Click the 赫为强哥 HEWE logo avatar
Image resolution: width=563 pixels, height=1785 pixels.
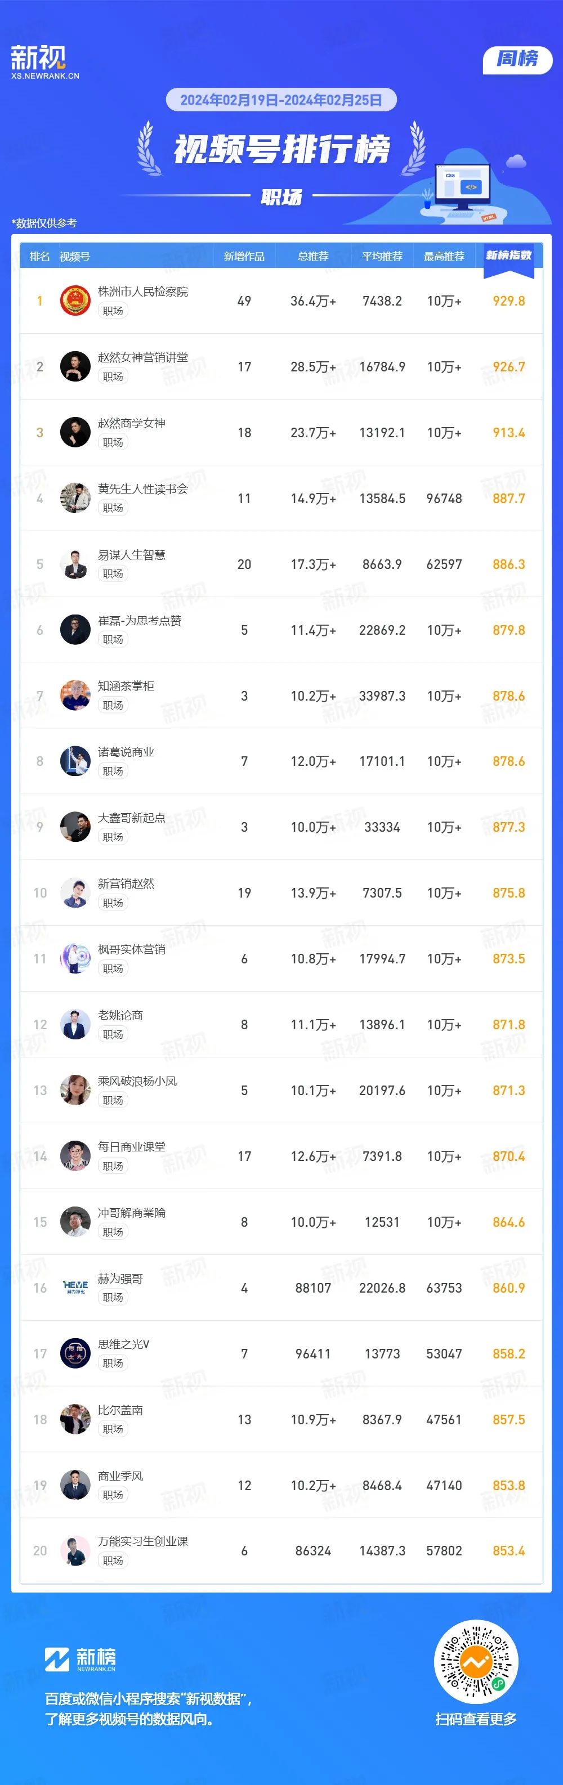click(x=75, y=1288)
